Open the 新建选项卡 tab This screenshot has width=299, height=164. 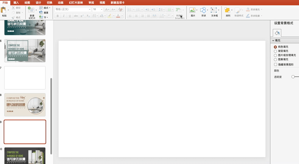[117, 2]
